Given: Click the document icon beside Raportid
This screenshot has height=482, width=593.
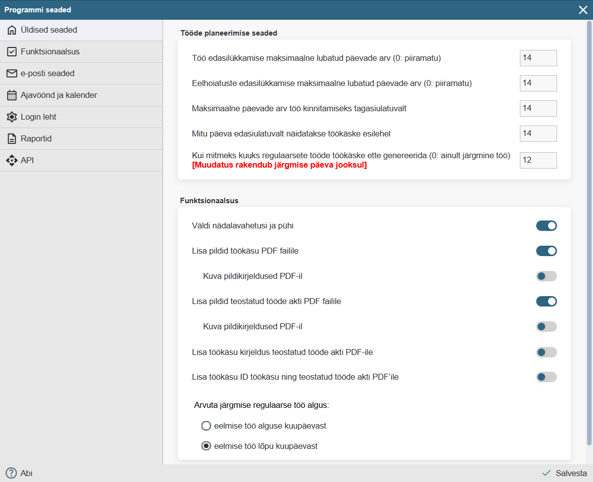Looking at the screenshot, I should click(x=12, y=139).
